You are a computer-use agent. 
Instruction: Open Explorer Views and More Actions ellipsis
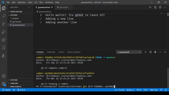29,7
